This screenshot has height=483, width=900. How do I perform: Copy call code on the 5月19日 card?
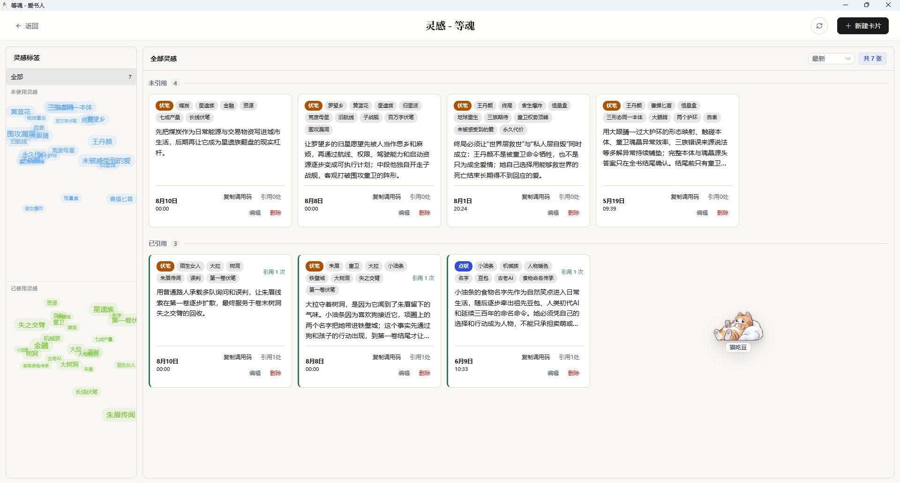pos(684,197)
